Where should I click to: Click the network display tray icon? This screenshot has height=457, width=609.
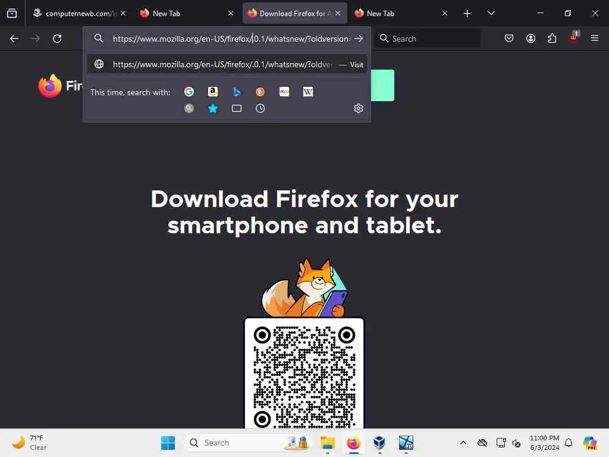[501, 443]
